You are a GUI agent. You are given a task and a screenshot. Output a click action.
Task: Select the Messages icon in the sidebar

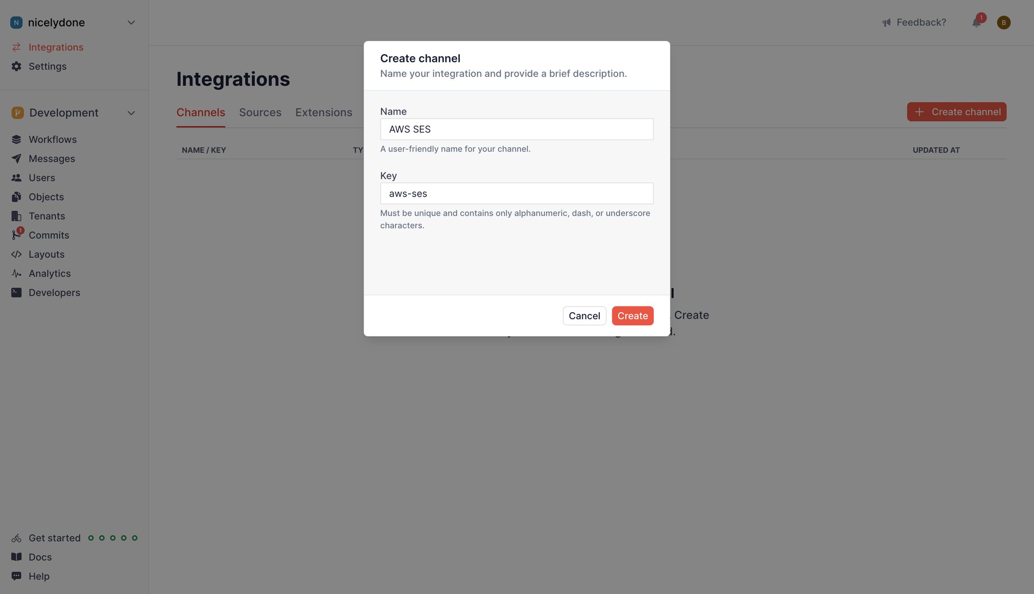tap(16, 158)
